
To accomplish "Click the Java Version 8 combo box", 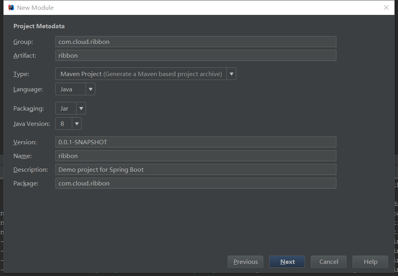I will 68,123.
